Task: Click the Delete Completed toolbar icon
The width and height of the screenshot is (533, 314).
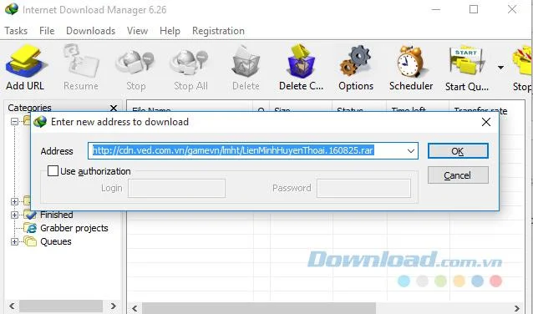Action: [x=301, y=61]
